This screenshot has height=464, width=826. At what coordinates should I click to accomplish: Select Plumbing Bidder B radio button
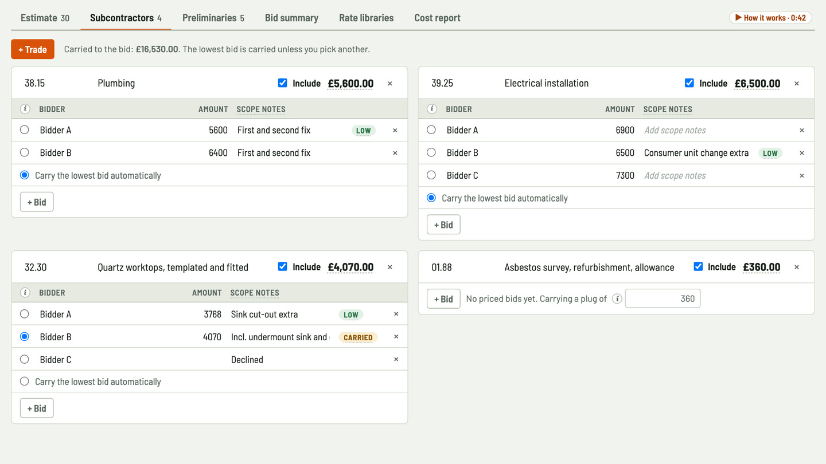coord(24,152)
